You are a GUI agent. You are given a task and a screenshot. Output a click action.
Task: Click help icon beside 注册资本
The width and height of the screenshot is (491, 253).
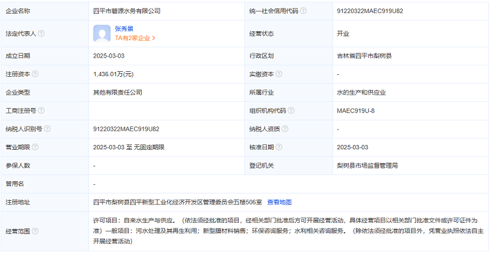point(35,74)
